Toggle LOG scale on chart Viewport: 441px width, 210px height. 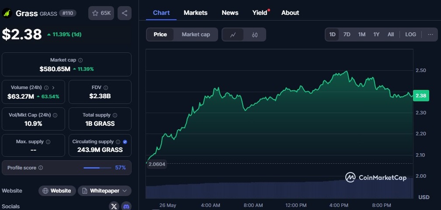pyautogui.click(x=411, y=34)
